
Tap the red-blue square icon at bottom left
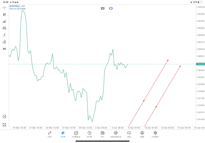[4, 124]
